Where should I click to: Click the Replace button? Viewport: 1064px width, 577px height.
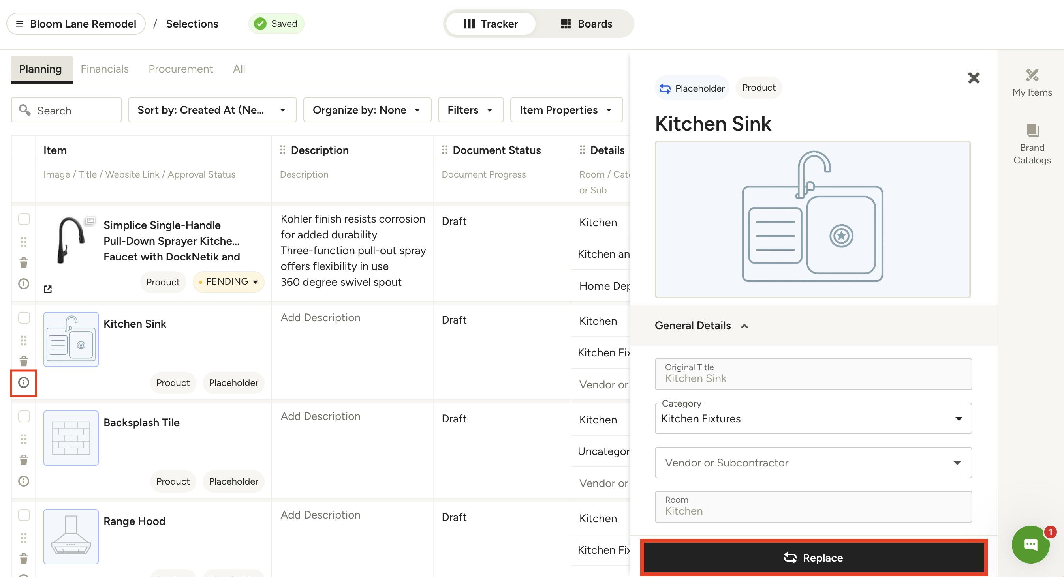click(813, 558)
